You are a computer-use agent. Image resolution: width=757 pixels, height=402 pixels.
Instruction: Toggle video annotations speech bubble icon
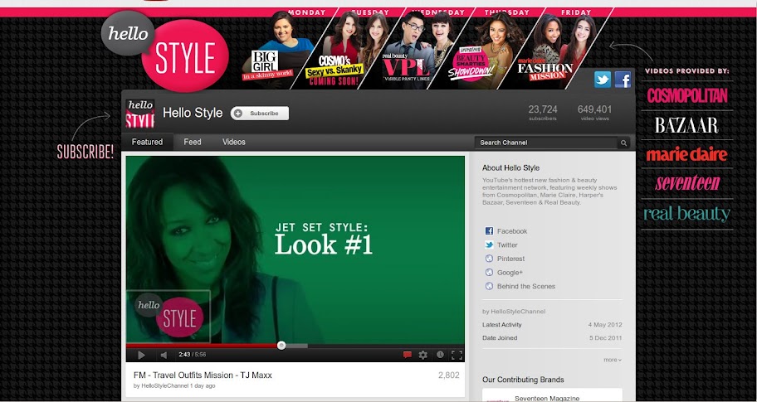(x=408, y=356)
